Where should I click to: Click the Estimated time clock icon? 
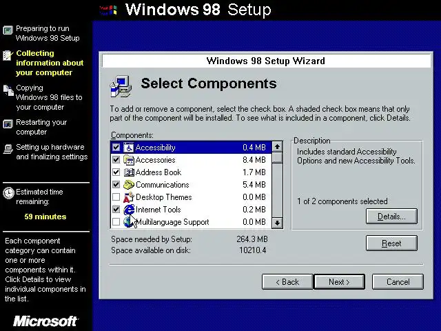point(8,193)
